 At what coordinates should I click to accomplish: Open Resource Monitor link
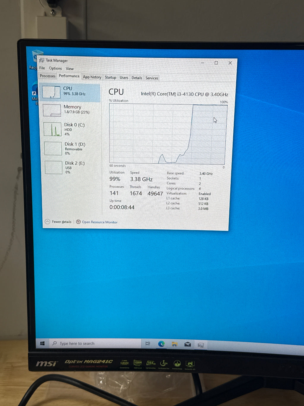pos(100,222)
